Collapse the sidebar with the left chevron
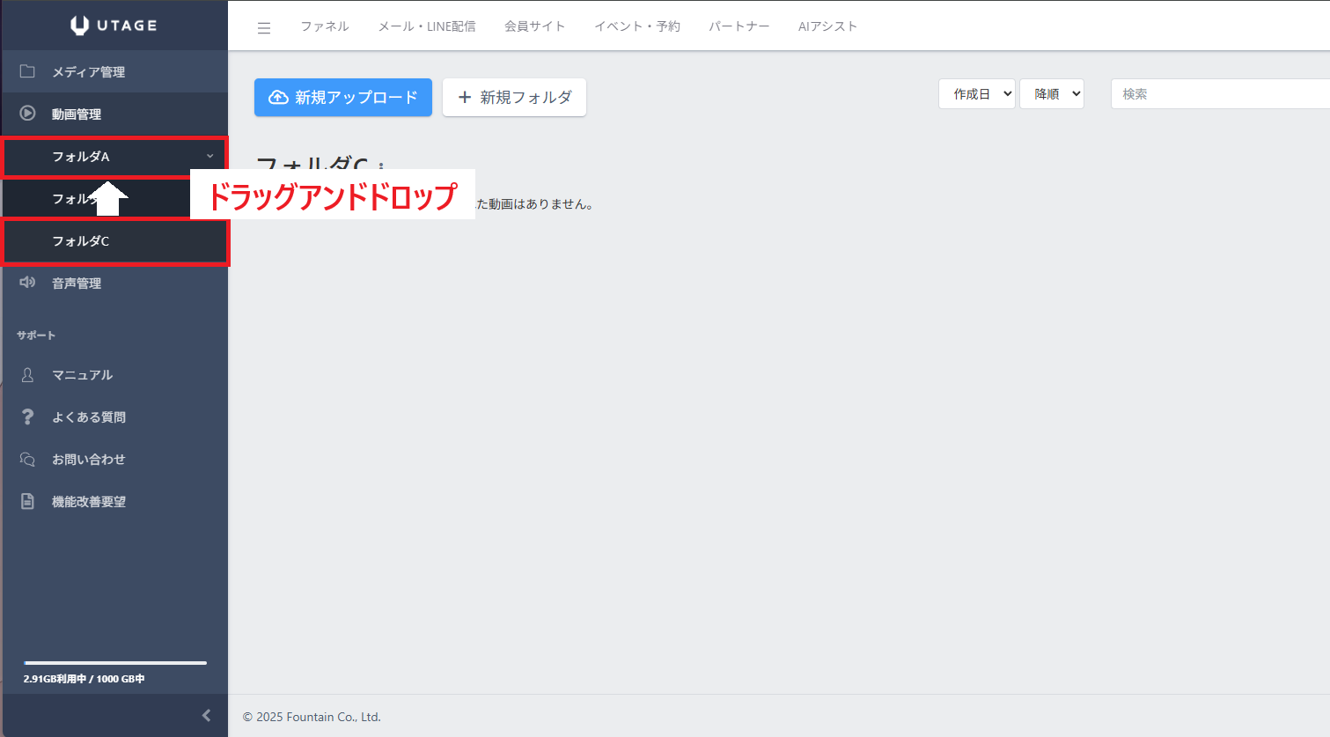Image resolution: width=1330 pixels, height=737 pixels. 207,715
